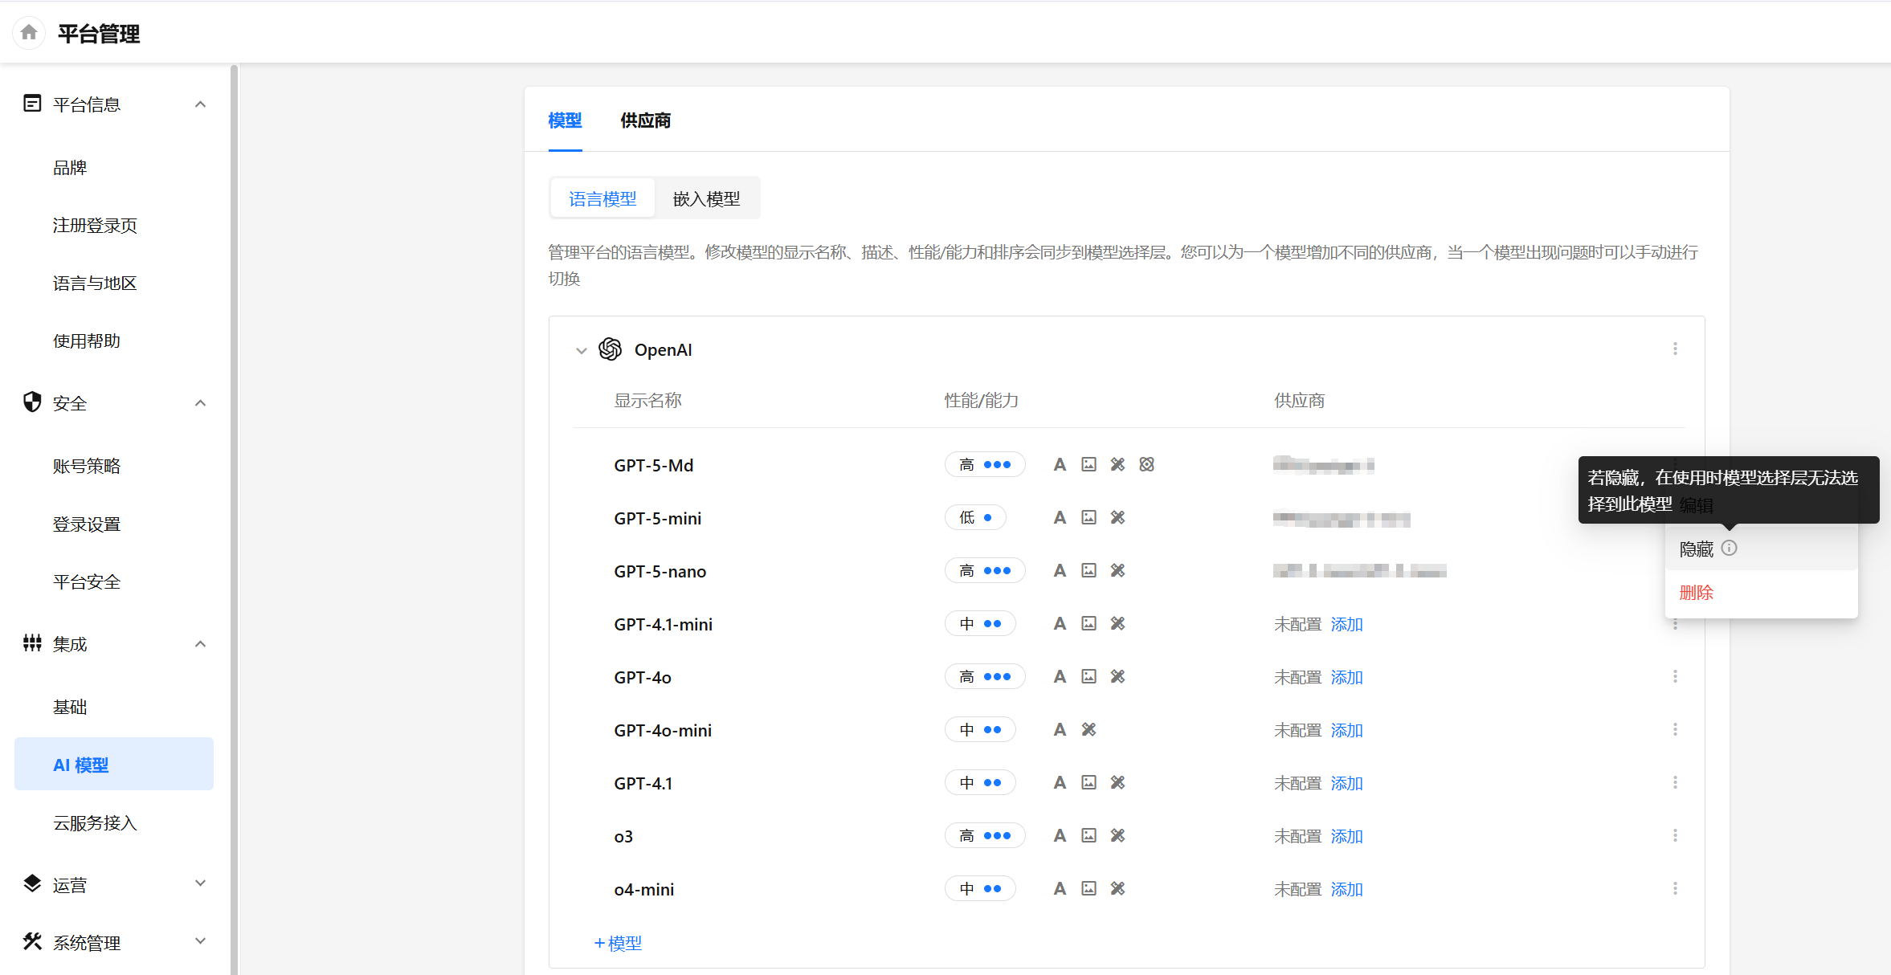
Task: Click the info icon next to 隐藏
Action: coord(1730,548)
